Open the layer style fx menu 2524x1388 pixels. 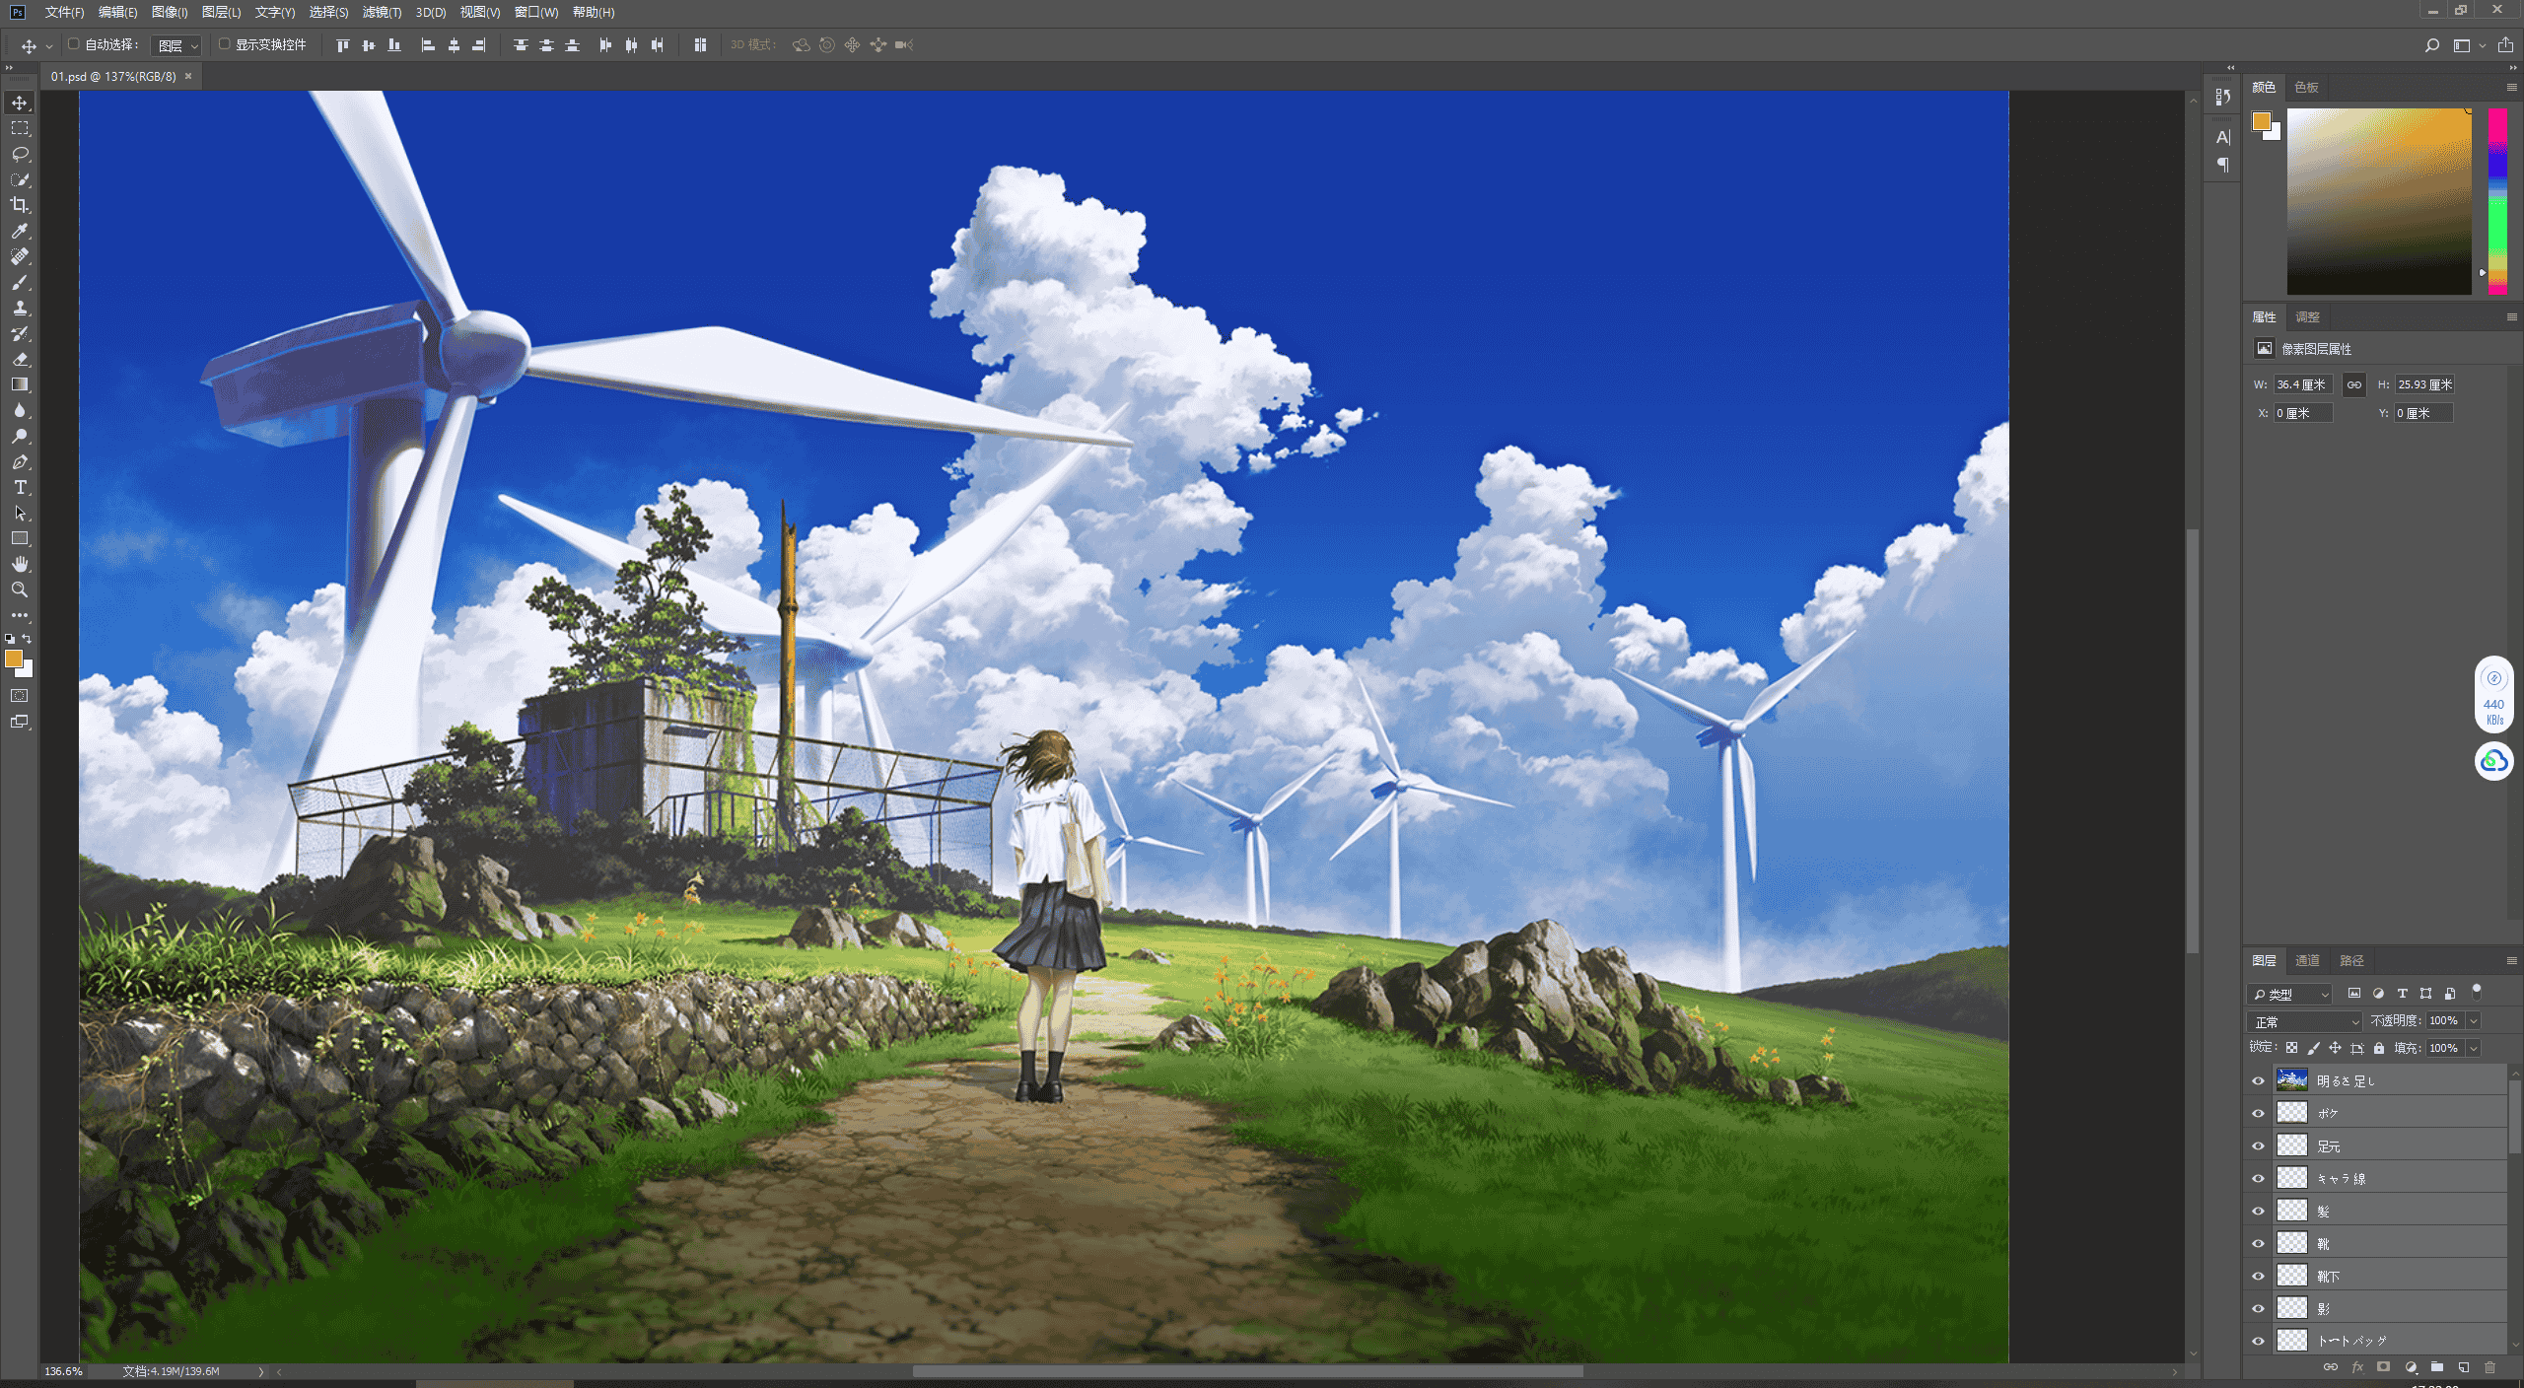(2357, 1367)
